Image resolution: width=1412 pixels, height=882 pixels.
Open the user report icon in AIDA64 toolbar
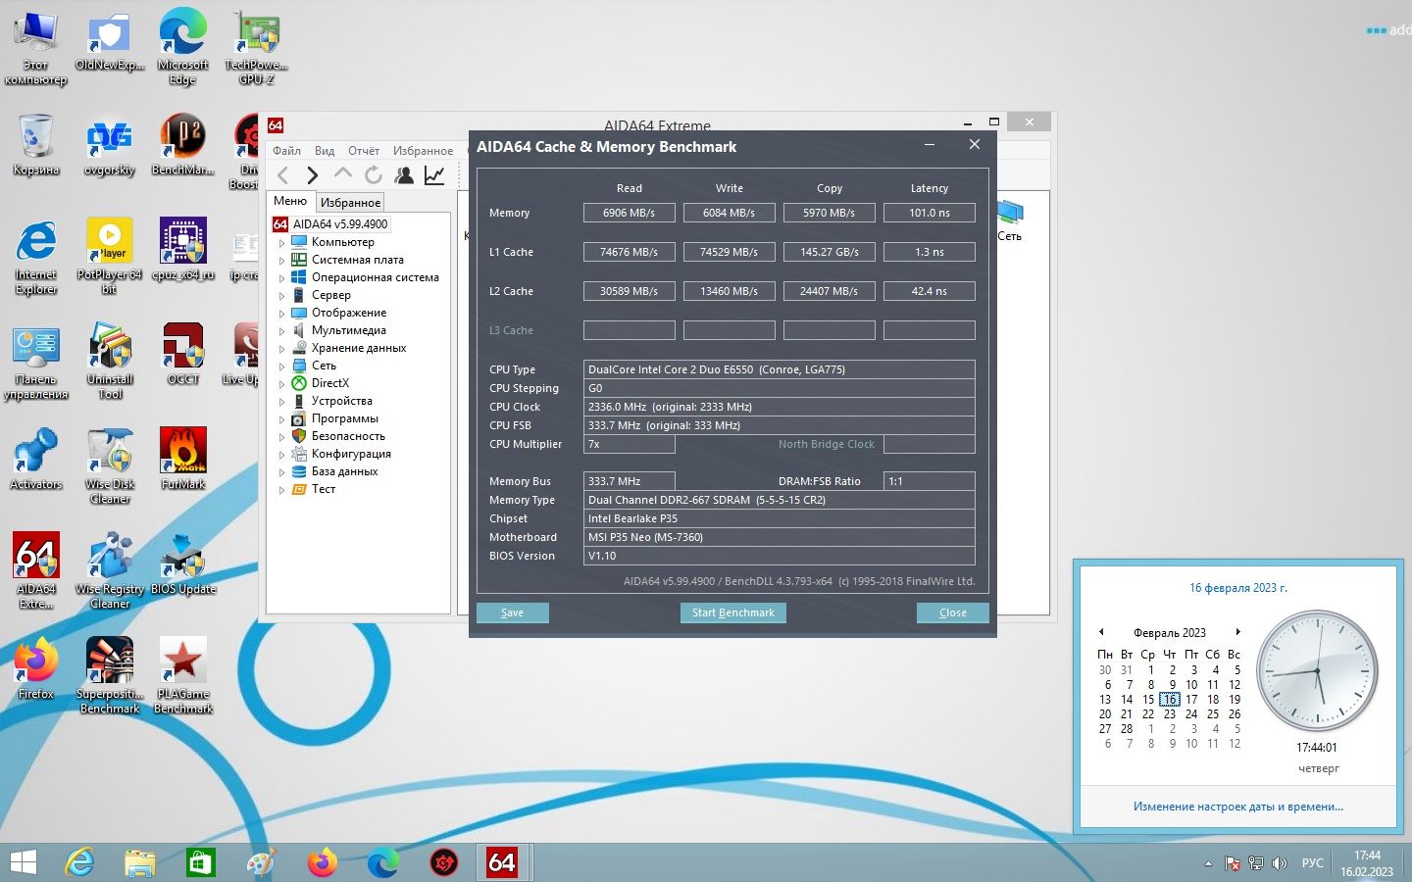[x=404, y=175]
